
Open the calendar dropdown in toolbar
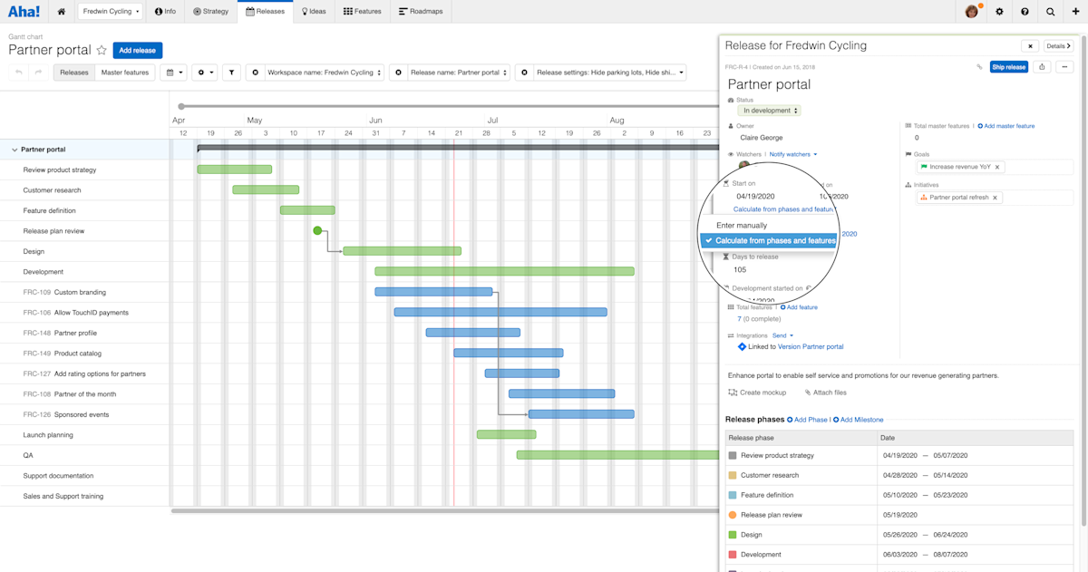coord(173,73)
